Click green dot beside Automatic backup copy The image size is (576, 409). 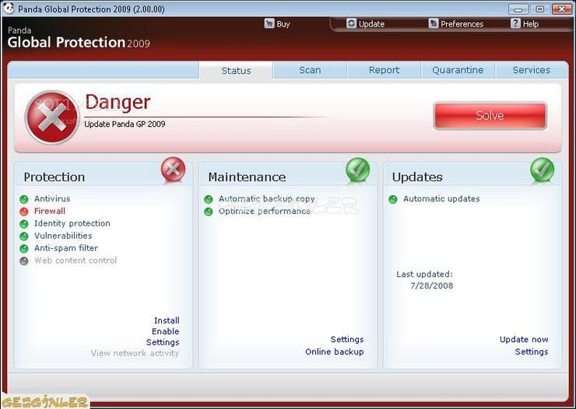(x=209, y=199)
